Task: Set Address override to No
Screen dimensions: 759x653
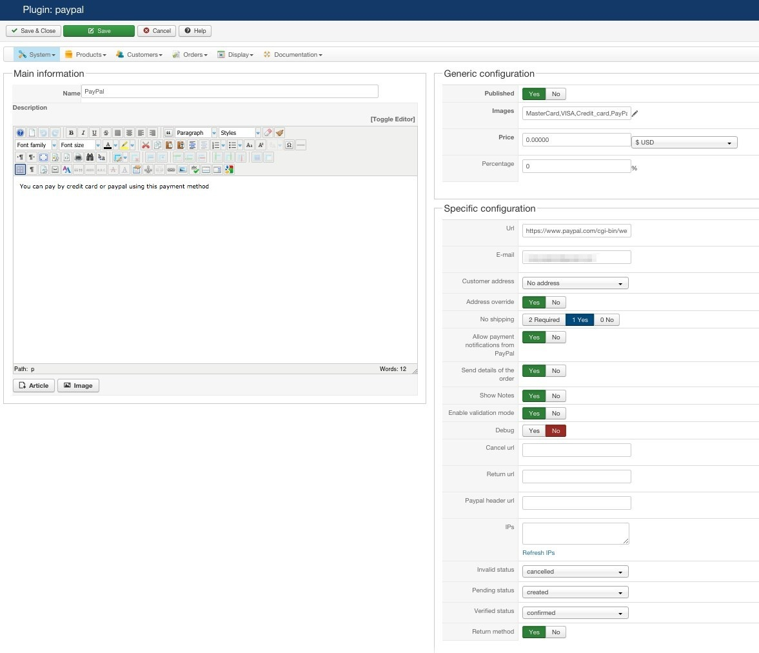Action: (556, 302)
